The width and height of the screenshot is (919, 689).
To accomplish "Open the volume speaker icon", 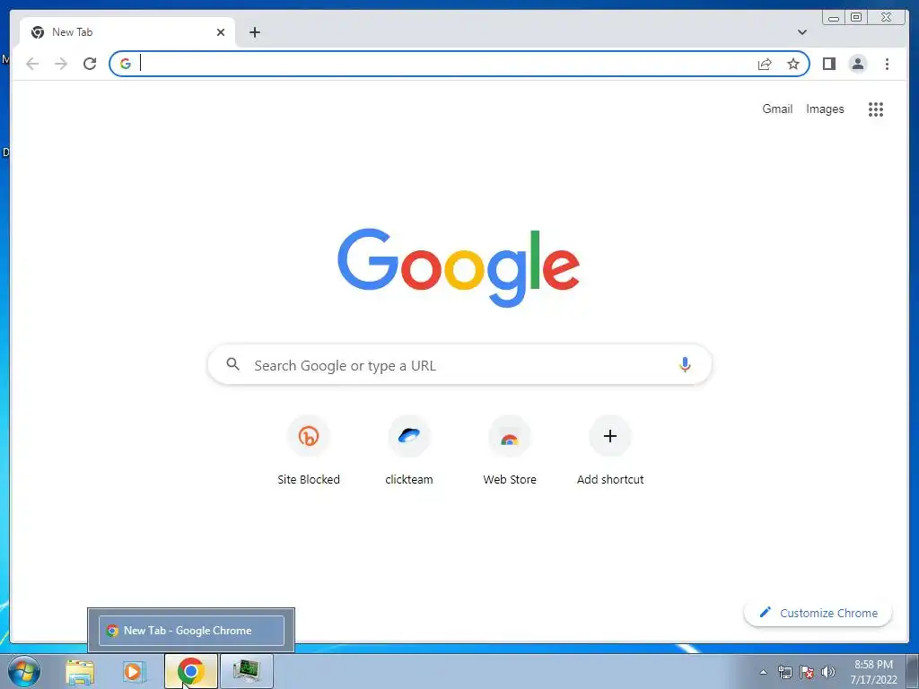I will click(x=828, y=672).
